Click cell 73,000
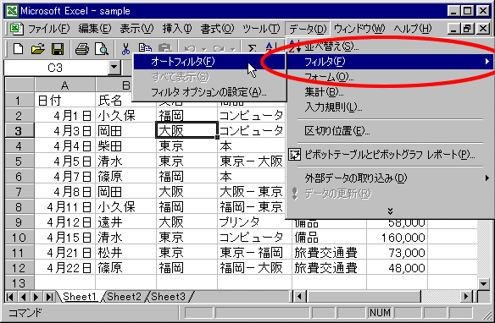Screen dimensions: 495x323 click(x=398, y=253)
